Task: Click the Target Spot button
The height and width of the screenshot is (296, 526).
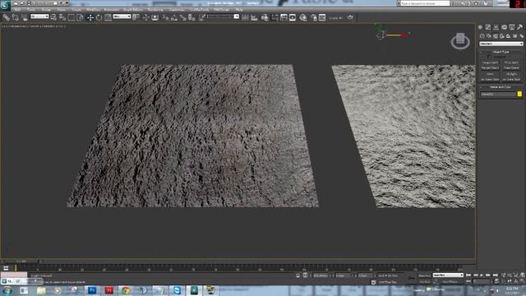Action: pos(490,62)
